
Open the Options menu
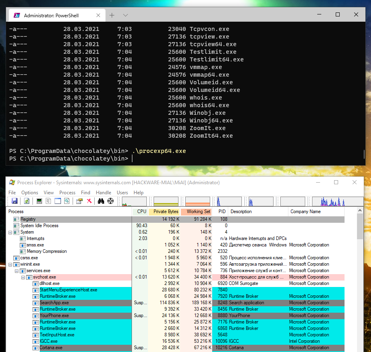pos(30,193)
